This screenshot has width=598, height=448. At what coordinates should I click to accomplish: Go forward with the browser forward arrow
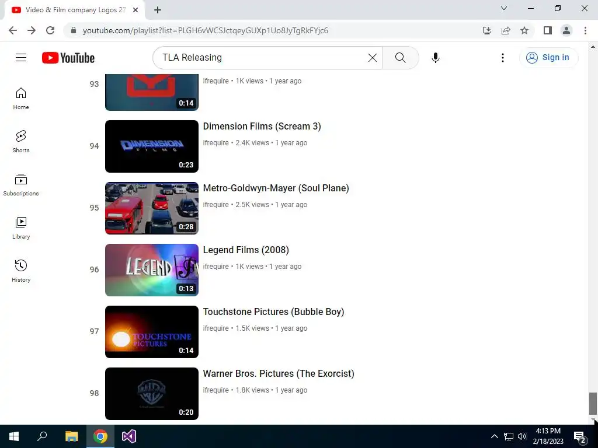(x=32, y=30)
